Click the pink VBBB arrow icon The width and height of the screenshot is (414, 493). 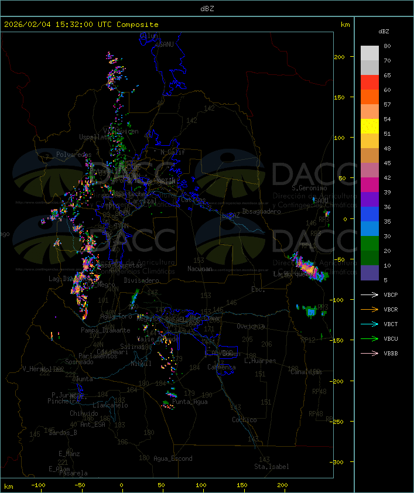click(369, 354)
